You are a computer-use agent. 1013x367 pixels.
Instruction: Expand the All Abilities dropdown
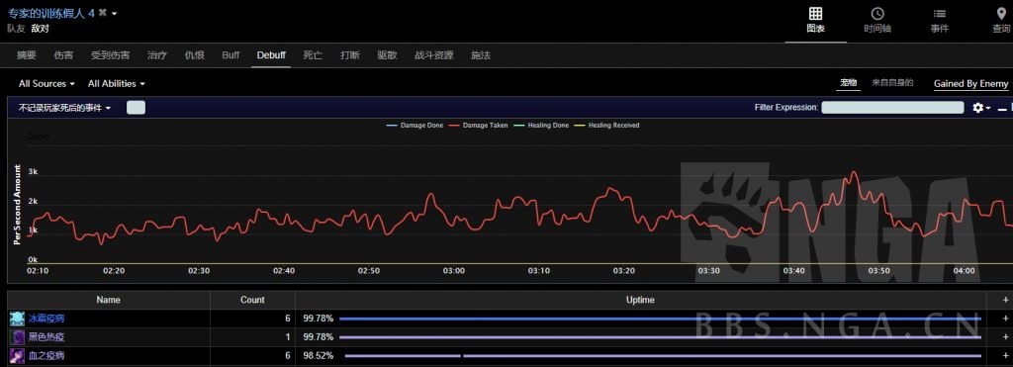(117, 84)
